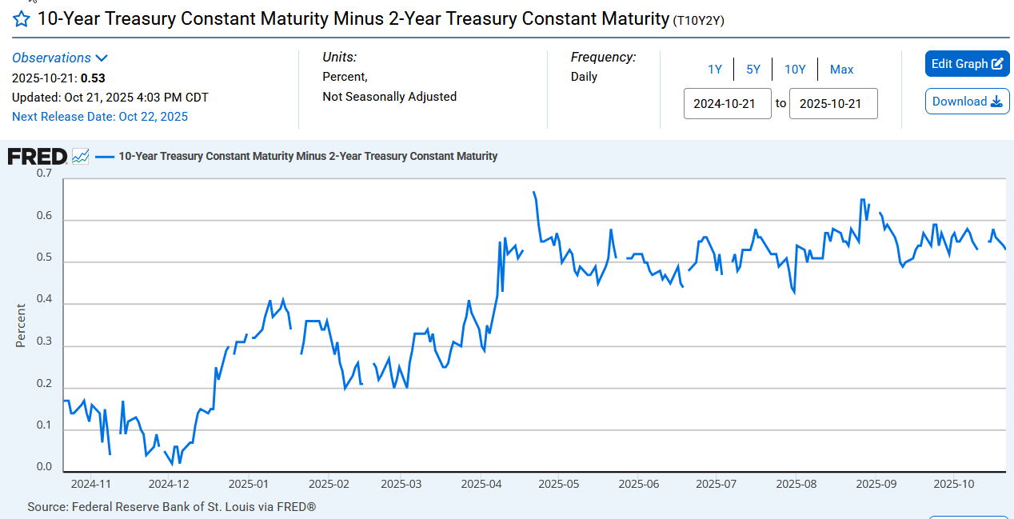The width and height of the screenshot is (1014, 519).
Task: Click the download arrow icon
Action: click(x=996, y=102)
